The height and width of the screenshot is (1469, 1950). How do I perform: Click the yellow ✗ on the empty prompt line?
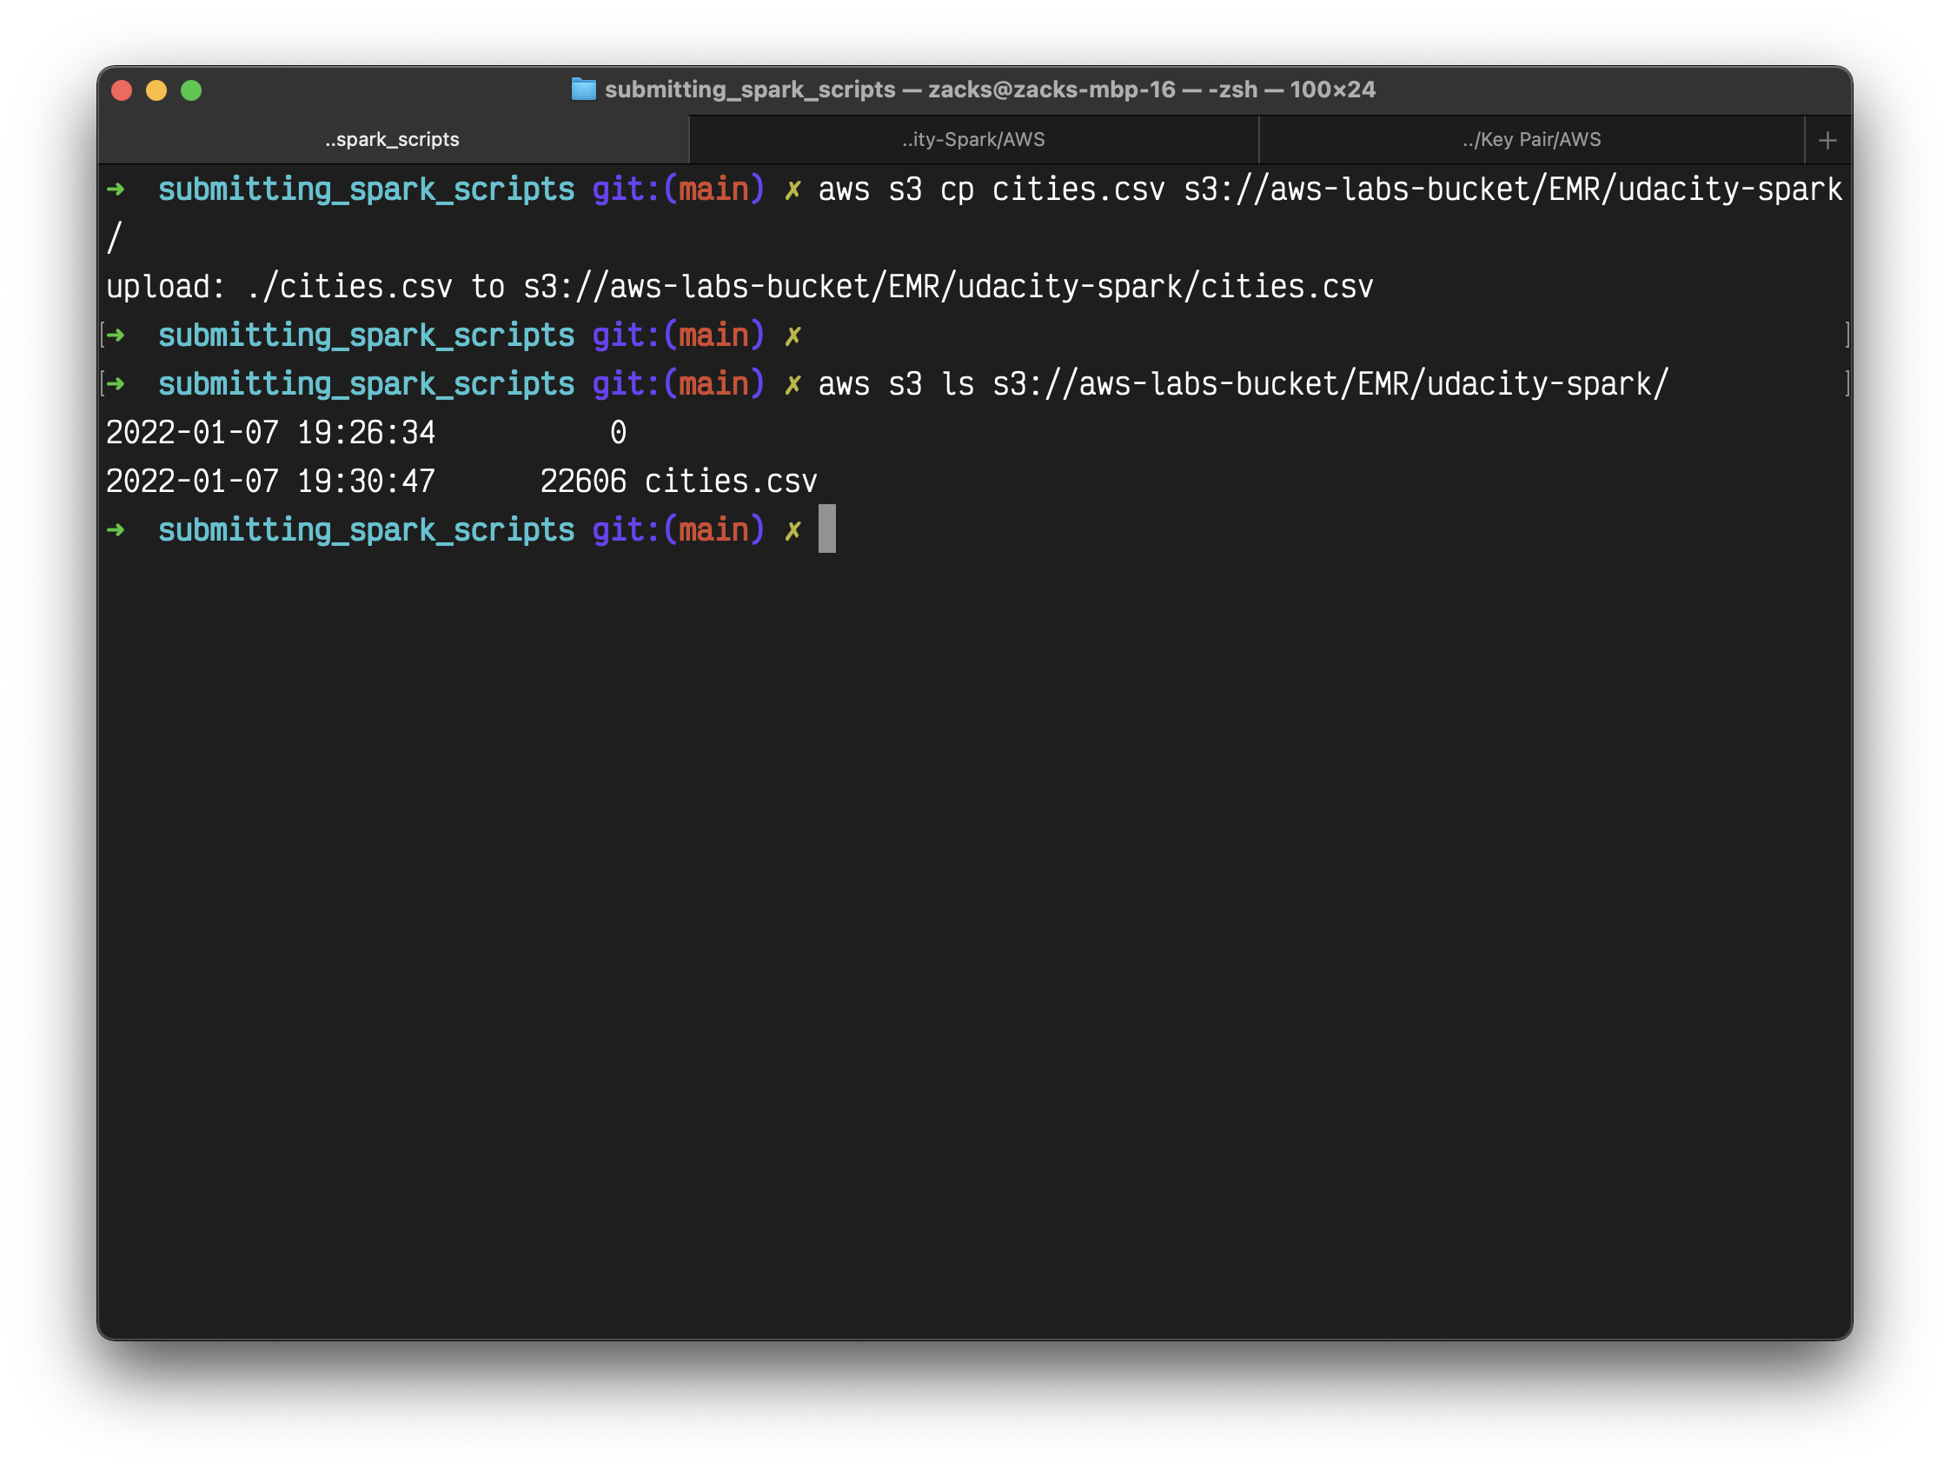click(x=793, y=335)
